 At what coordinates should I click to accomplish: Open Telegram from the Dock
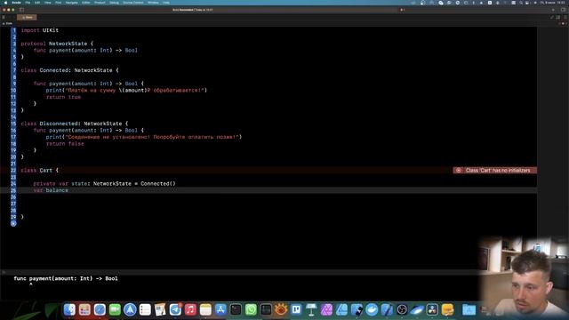pyautogui.click(x=175, y=309)
